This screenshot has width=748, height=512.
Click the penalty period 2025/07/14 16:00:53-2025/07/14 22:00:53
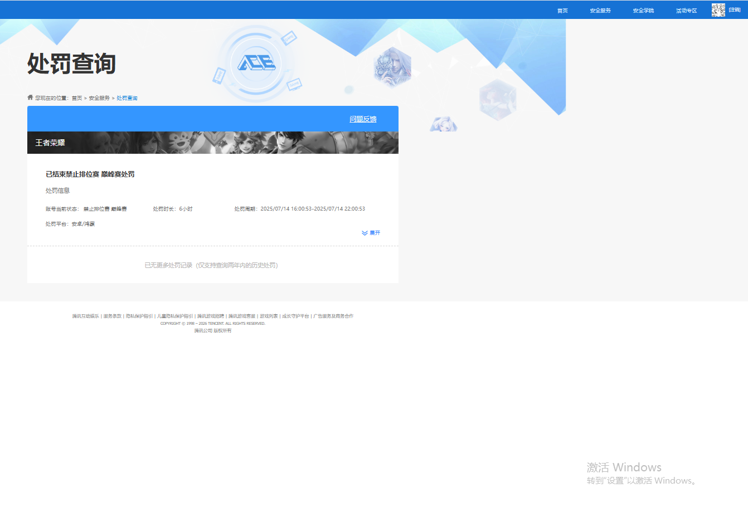[313, 209]
